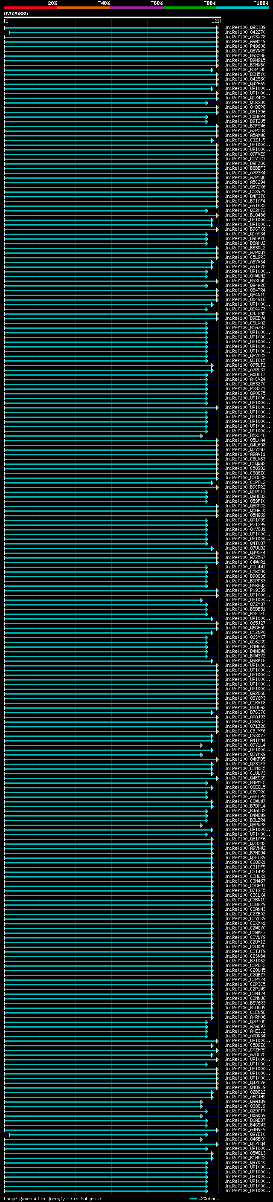The width and height of the screenshot is (273, 1202).
Task: Click hit UniRef100_Q42560
Action: [x=245, y=79]
